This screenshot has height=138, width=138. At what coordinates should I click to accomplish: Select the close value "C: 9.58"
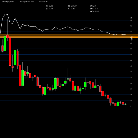(x=49, y=9)
